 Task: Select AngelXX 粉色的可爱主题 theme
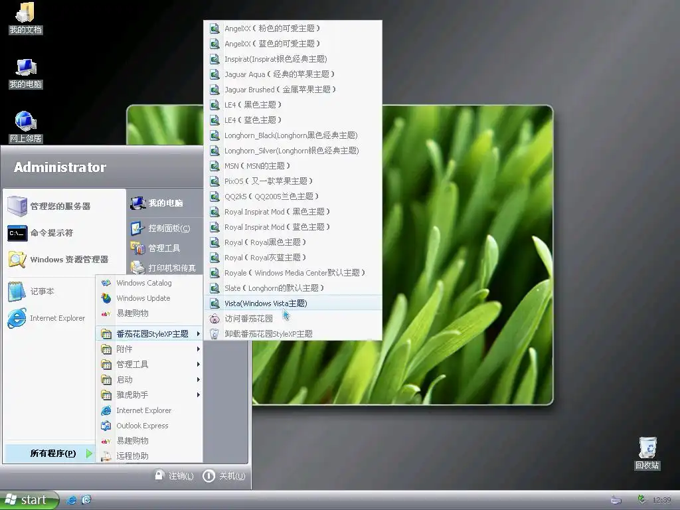pyautogui.click(x=293, y=28)
